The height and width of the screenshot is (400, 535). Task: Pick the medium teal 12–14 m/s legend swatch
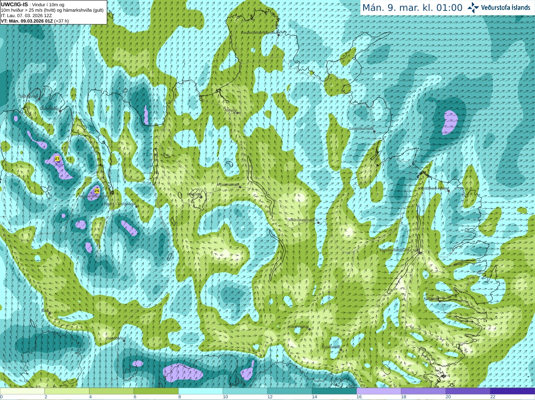[x=290, y=391]
